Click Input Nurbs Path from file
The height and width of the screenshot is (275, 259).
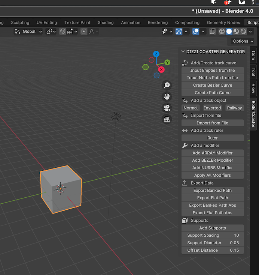(213, 78)
